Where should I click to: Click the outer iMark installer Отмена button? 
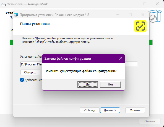(150, 121)
